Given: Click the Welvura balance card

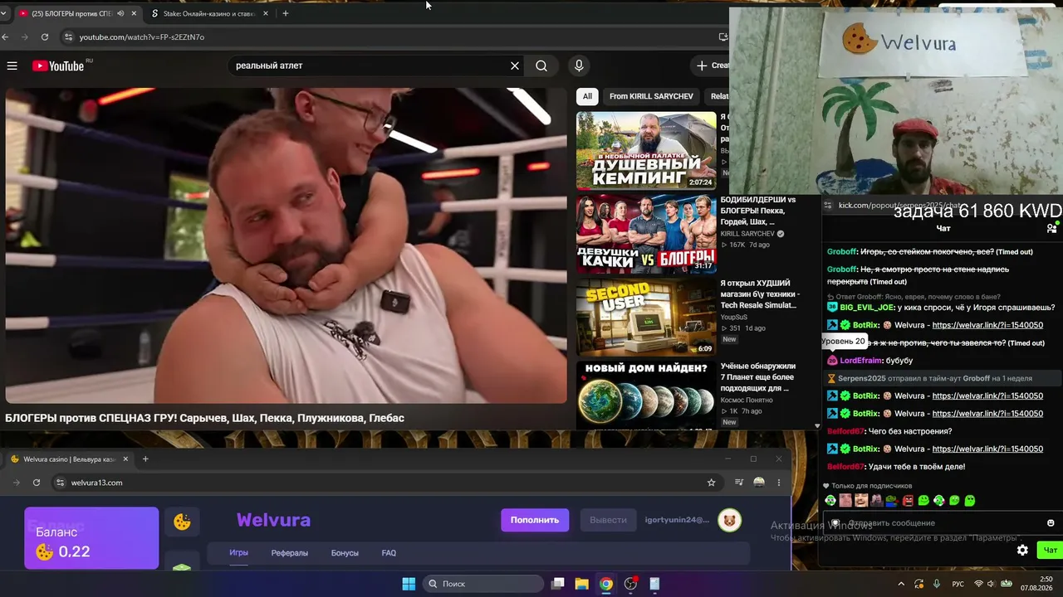Looking at the screenshot, I should [91, 538].
